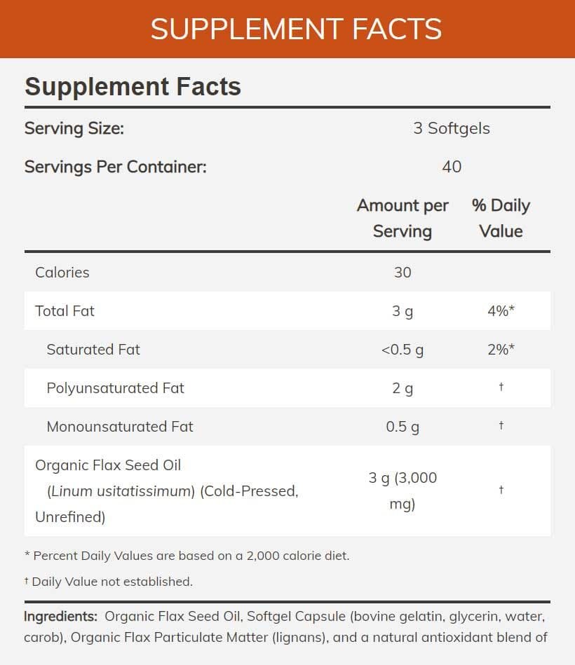Click the orange SUPPLEMENT FACTS header banner
Viewport: 575px width, 665px height.
pos(287,29)
